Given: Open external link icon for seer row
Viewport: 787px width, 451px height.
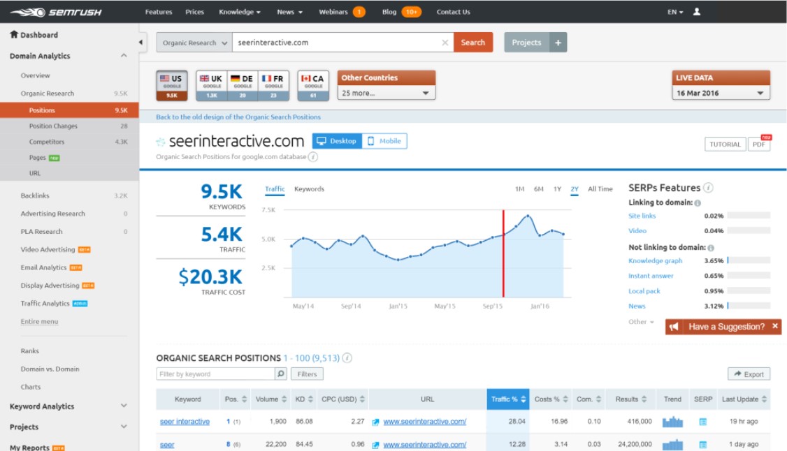Looking at the screenshot, I should 375,445.
